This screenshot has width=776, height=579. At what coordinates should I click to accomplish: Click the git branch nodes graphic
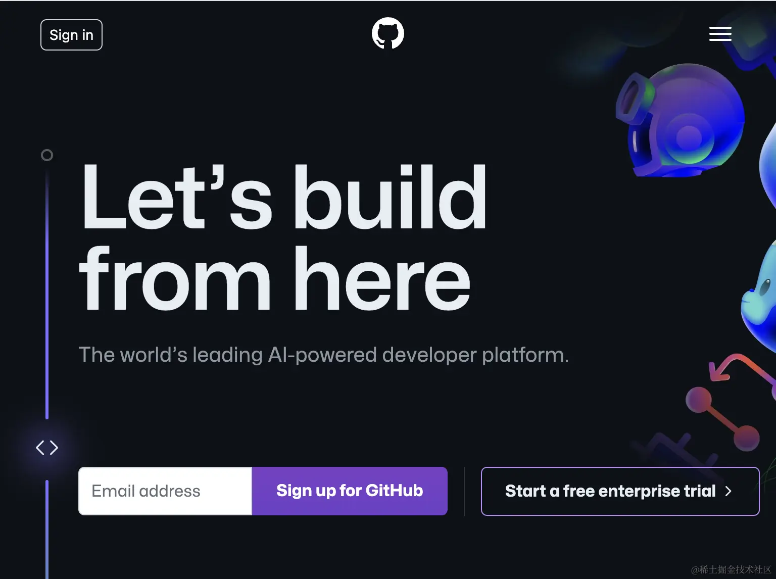pyautogui.click(x=722, y=419)
